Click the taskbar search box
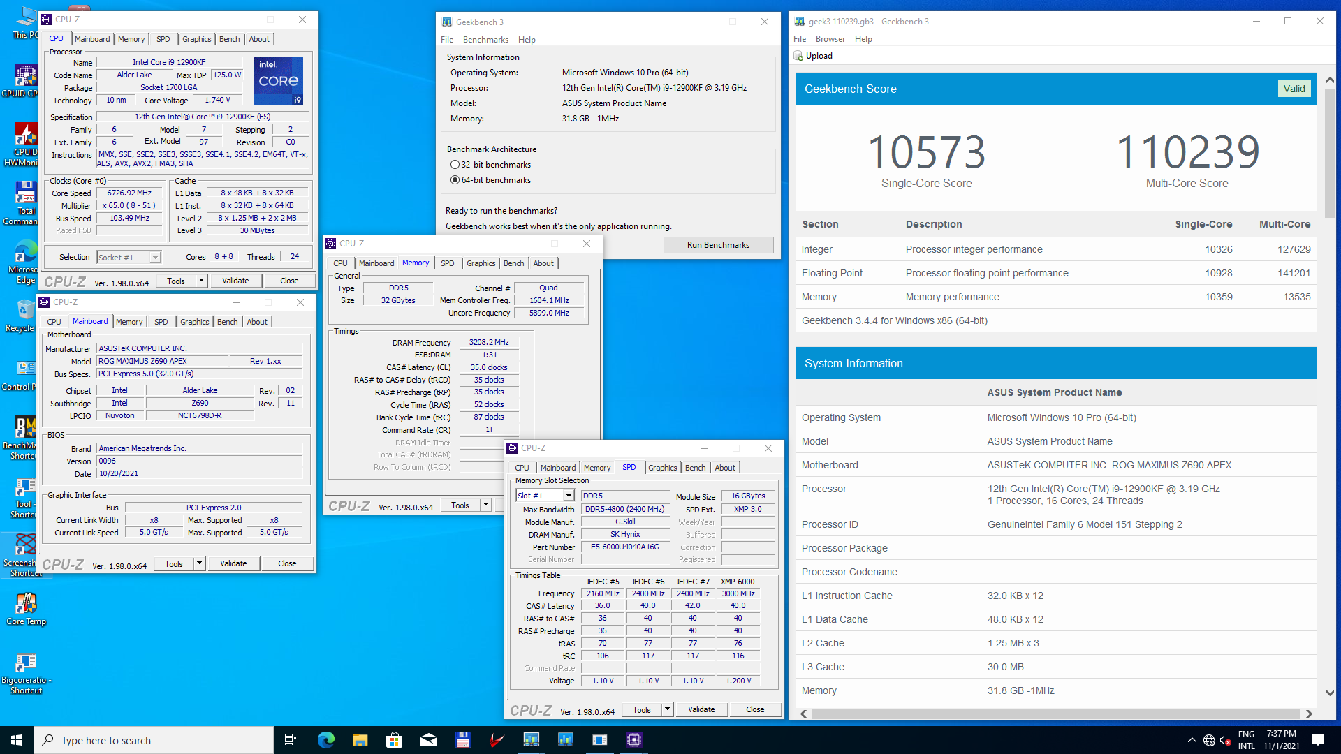The width and height of the screenshot is (1341, 754). [154, 740]
